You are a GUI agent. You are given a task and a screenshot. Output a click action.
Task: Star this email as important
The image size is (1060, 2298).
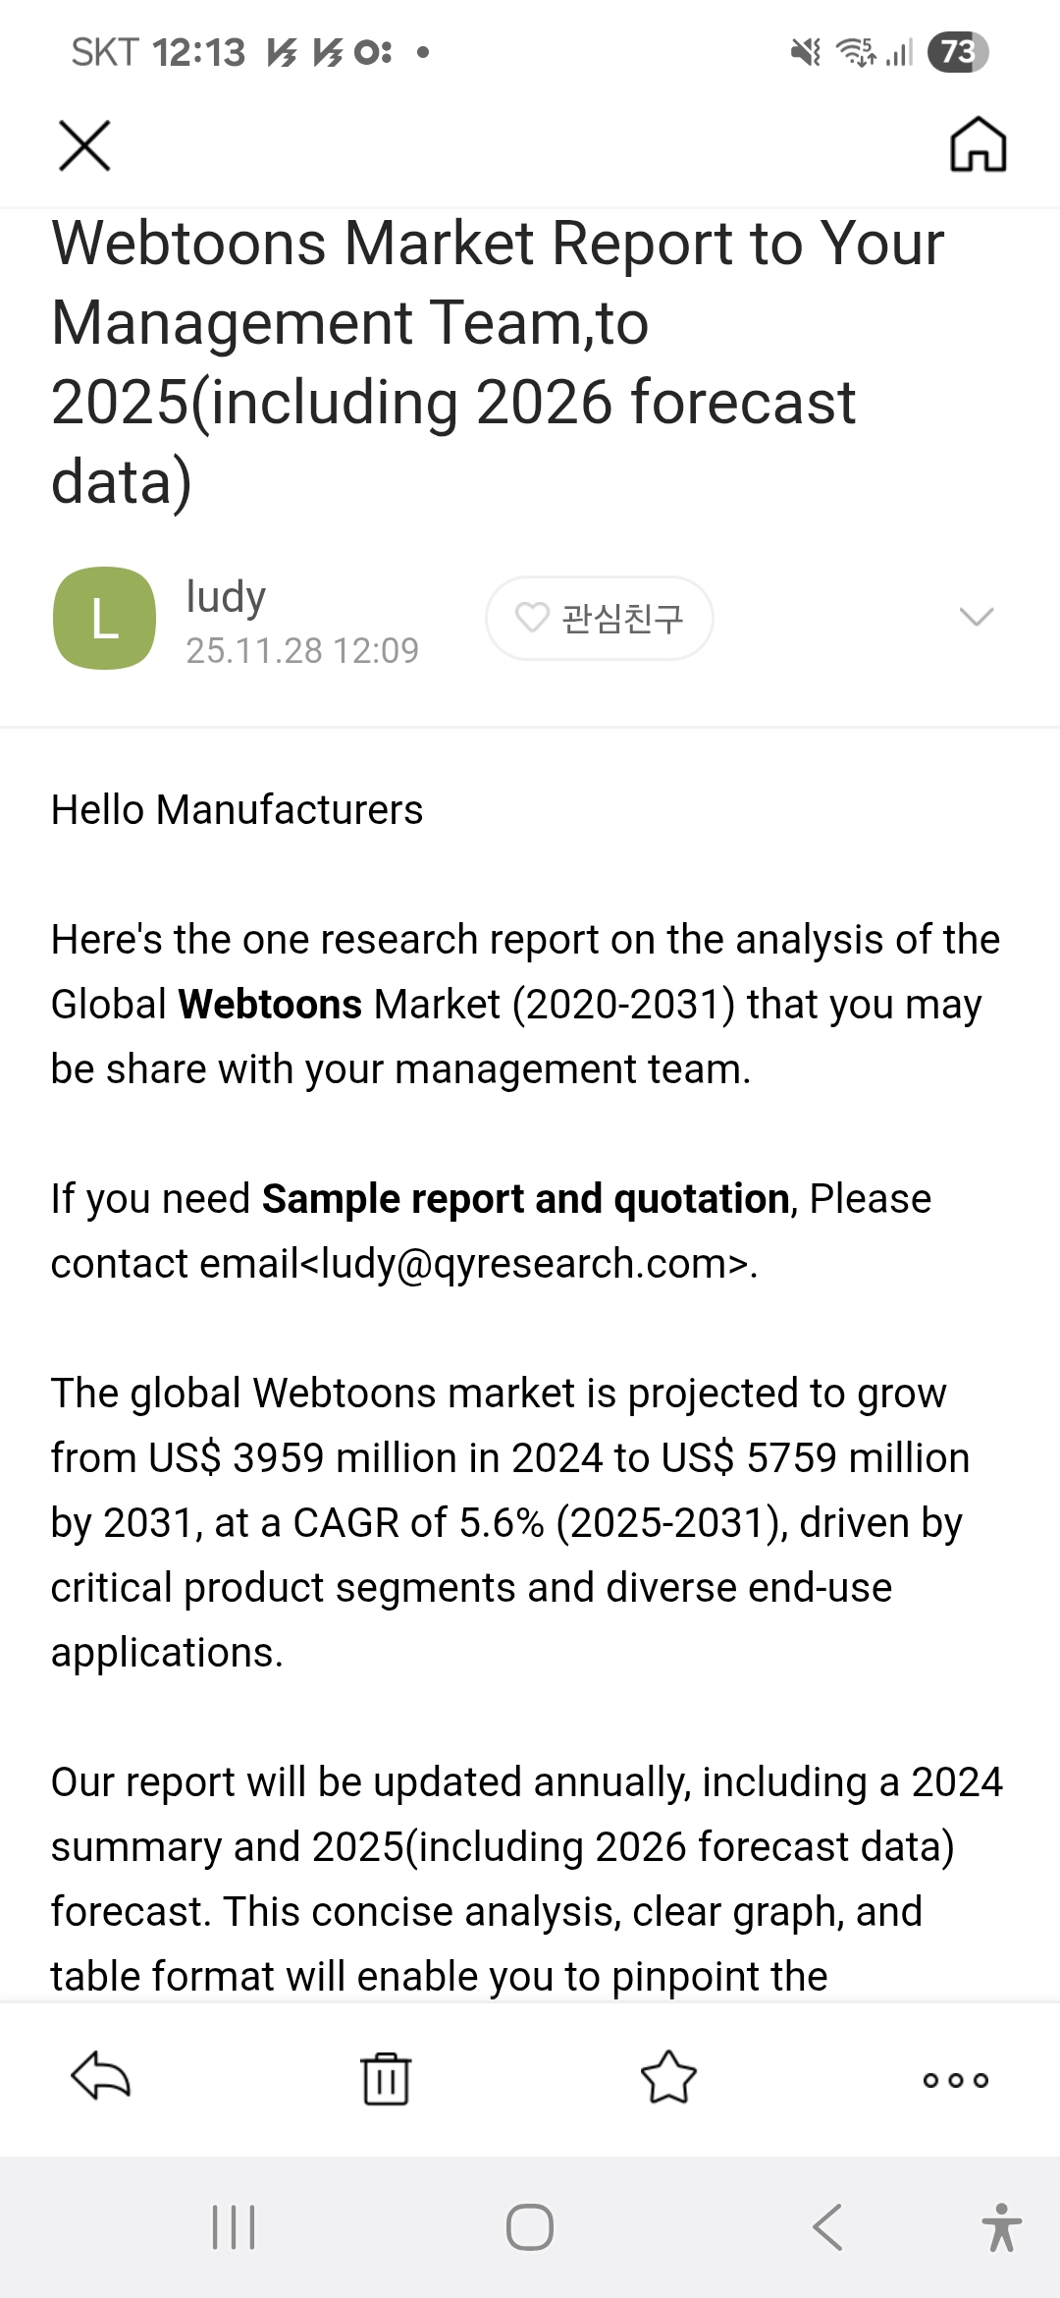[668, 2078]
